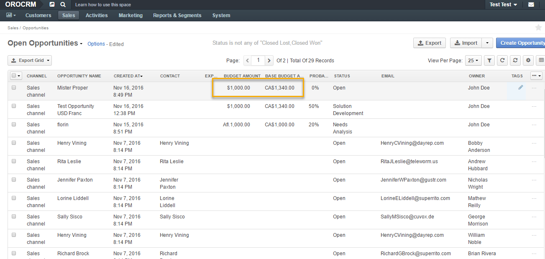Open the Customers menu
Viewport: 545px width, 259px height.
pos(38,15)
